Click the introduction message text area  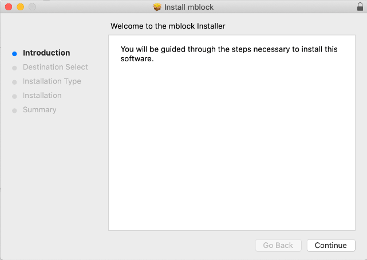tap(229, 54)
